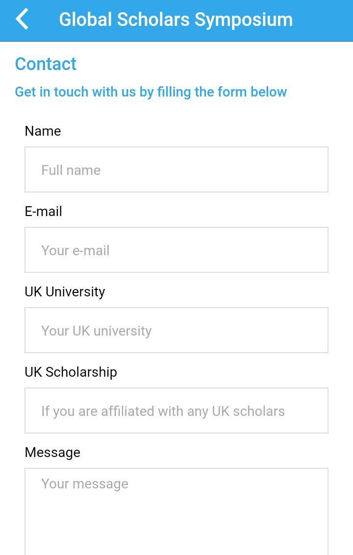
Task: Tap the scholarship text box
Action: pos(176,410)
